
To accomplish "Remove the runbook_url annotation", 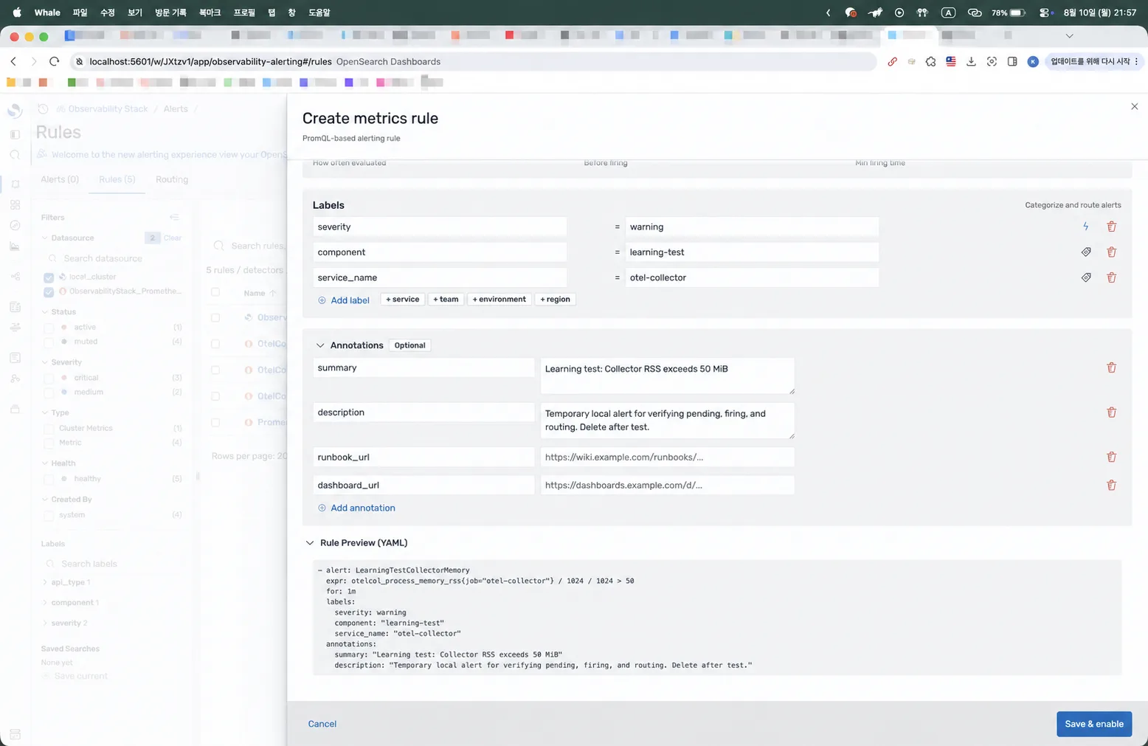I will click(1111, 457).
